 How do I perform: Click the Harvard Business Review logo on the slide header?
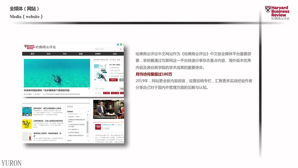pyautogui.click(x=277, y=13)
